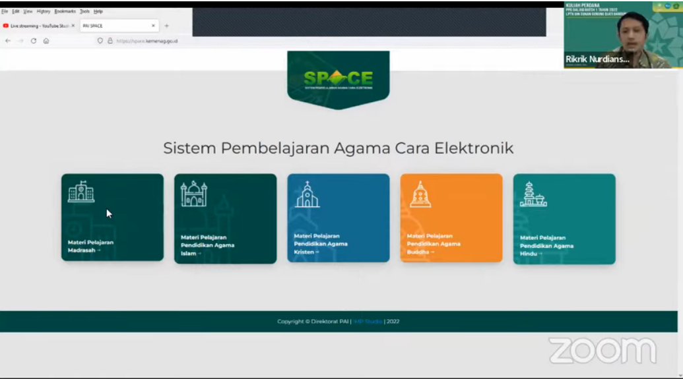Click the SPACE logo banner
The height and width of the screenshot is (379, 683).
(x=339, y=80)
